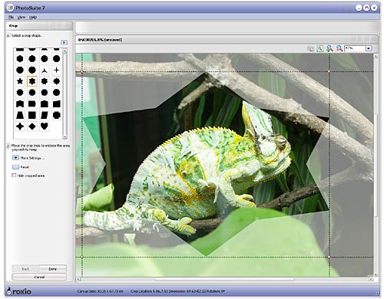Open the zoom percentage dropdown arrow
This screenshot has width=384, height=299.
click(369, 48)
